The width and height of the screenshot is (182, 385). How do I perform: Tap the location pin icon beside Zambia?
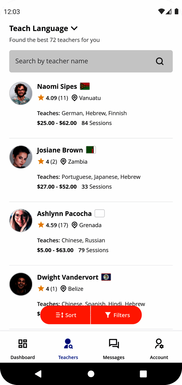(63, 161)
